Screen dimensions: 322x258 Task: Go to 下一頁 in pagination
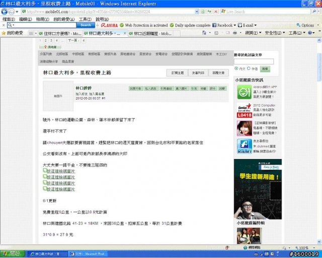[x=72, y=40]
